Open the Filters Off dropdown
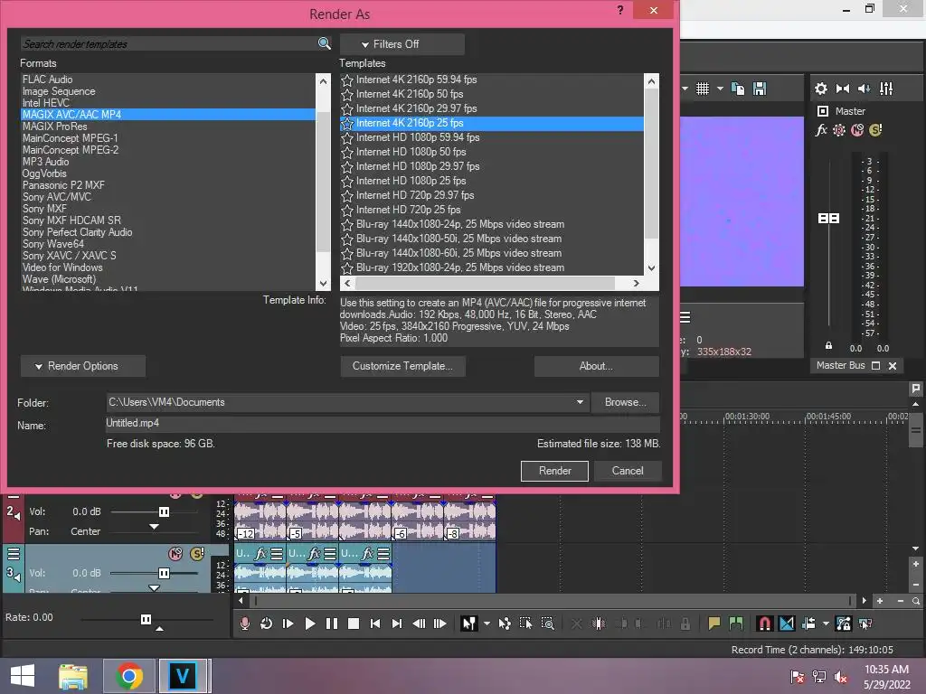 [x=402, y=44]
